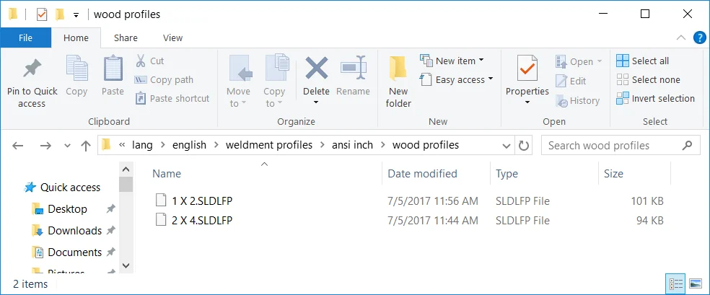Open the File menu tab
This screenshot has width=710, height=295.
[25, 38]
